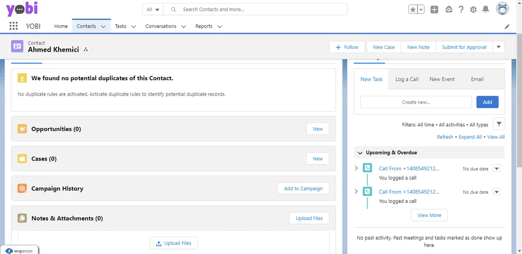This screenshot has width=522, height=254.
Task: Click the Follow button
Action: tap(347, 47)
